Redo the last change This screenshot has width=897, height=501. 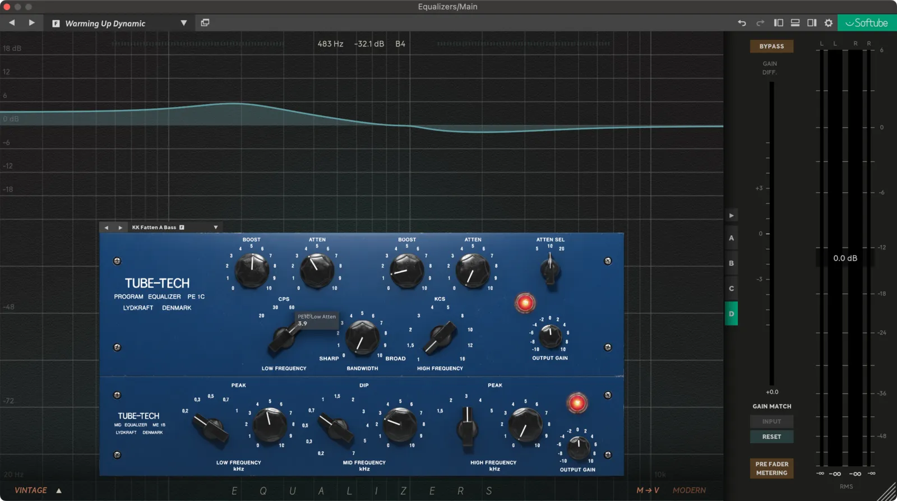pos(760,23)
